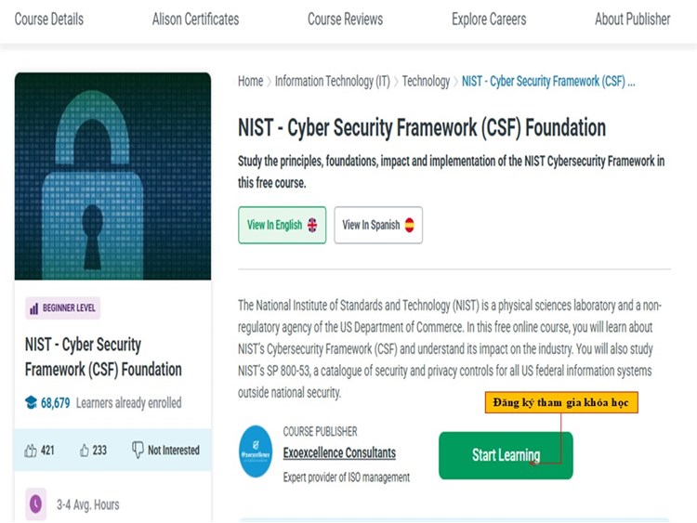Click the Not Interested thumbs-down icon
697x523 pixels.
(x=138, y=451)
